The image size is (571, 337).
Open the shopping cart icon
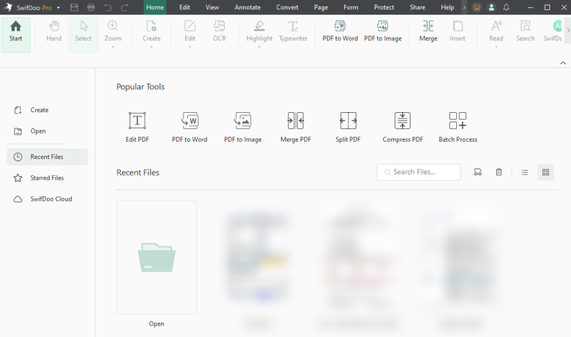(477, 7)
